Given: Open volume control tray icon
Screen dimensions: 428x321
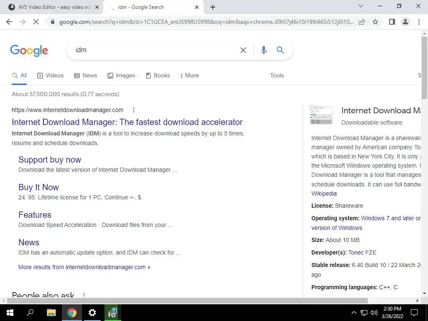Looking at the screenshot, I should coord(374,313).
